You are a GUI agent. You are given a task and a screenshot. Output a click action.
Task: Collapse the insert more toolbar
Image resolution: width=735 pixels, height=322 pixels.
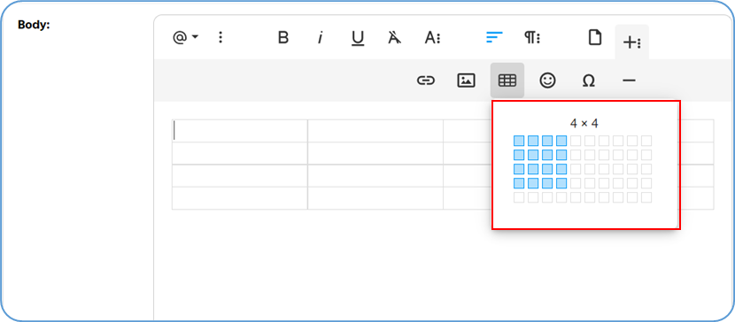pos(632,42)
